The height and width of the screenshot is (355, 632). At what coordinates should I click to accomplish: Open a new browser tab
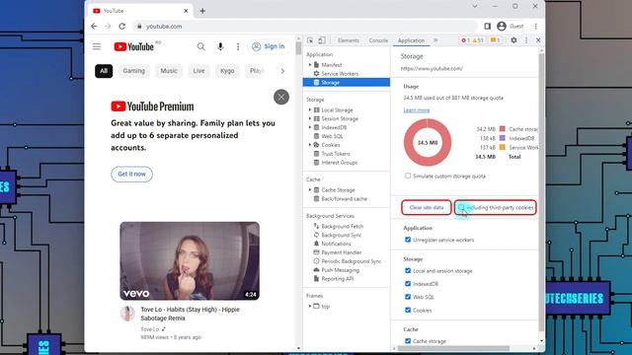[202, 11]
